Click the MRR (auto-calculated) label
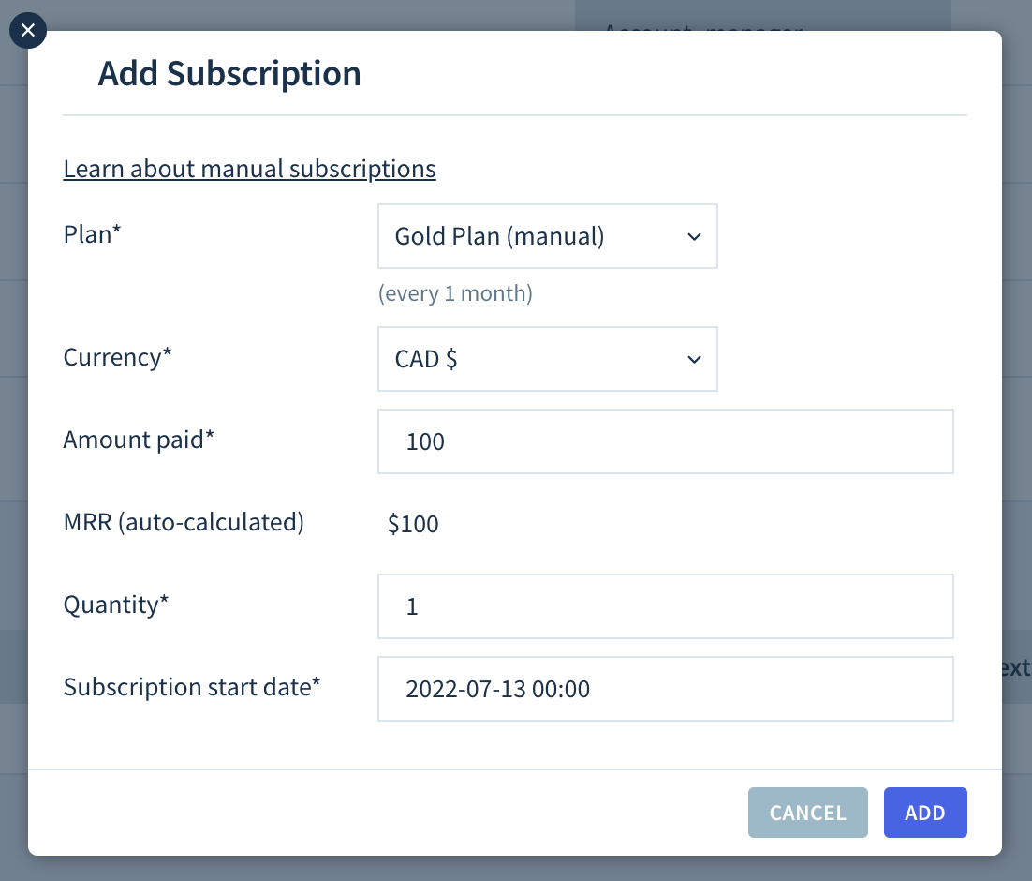This screenshot has width=1032, height=881. (x=184, y=523)
